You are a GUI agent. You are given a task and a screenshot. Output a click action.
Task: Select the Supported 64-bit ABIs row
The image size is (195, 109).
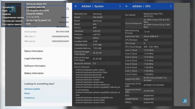point(148,91)
